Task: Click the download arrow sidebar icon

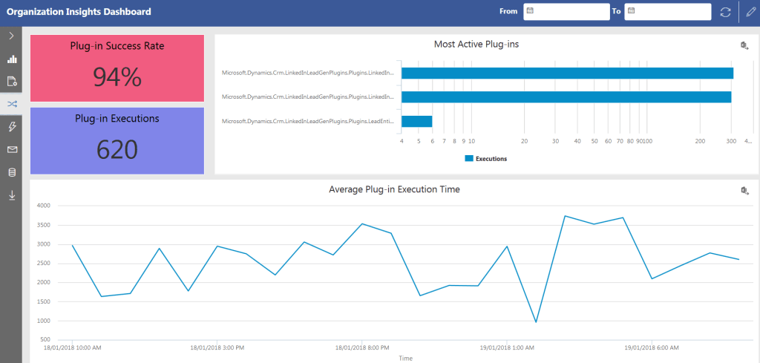Action: click(x=11, y=195)
